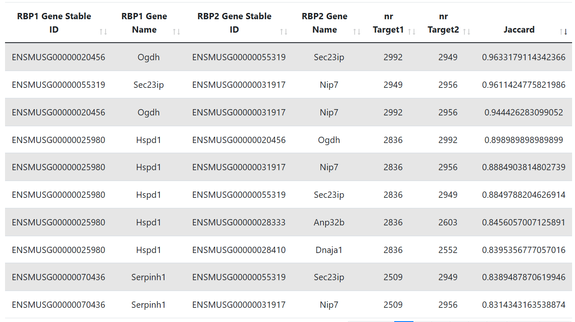Sort by RBP1 Gene Stable ID arrows icon
This screenshot has height=322, width=575.
(x=103, y=32)
